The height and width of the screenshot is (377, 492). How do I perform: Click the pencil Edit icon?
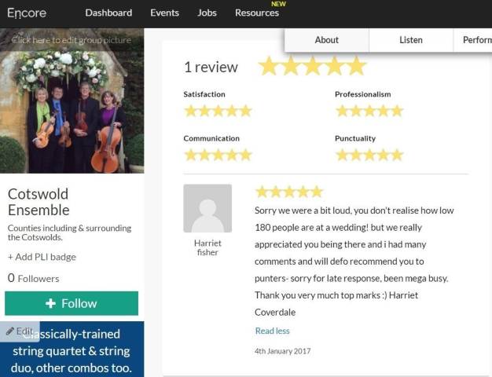10,331
